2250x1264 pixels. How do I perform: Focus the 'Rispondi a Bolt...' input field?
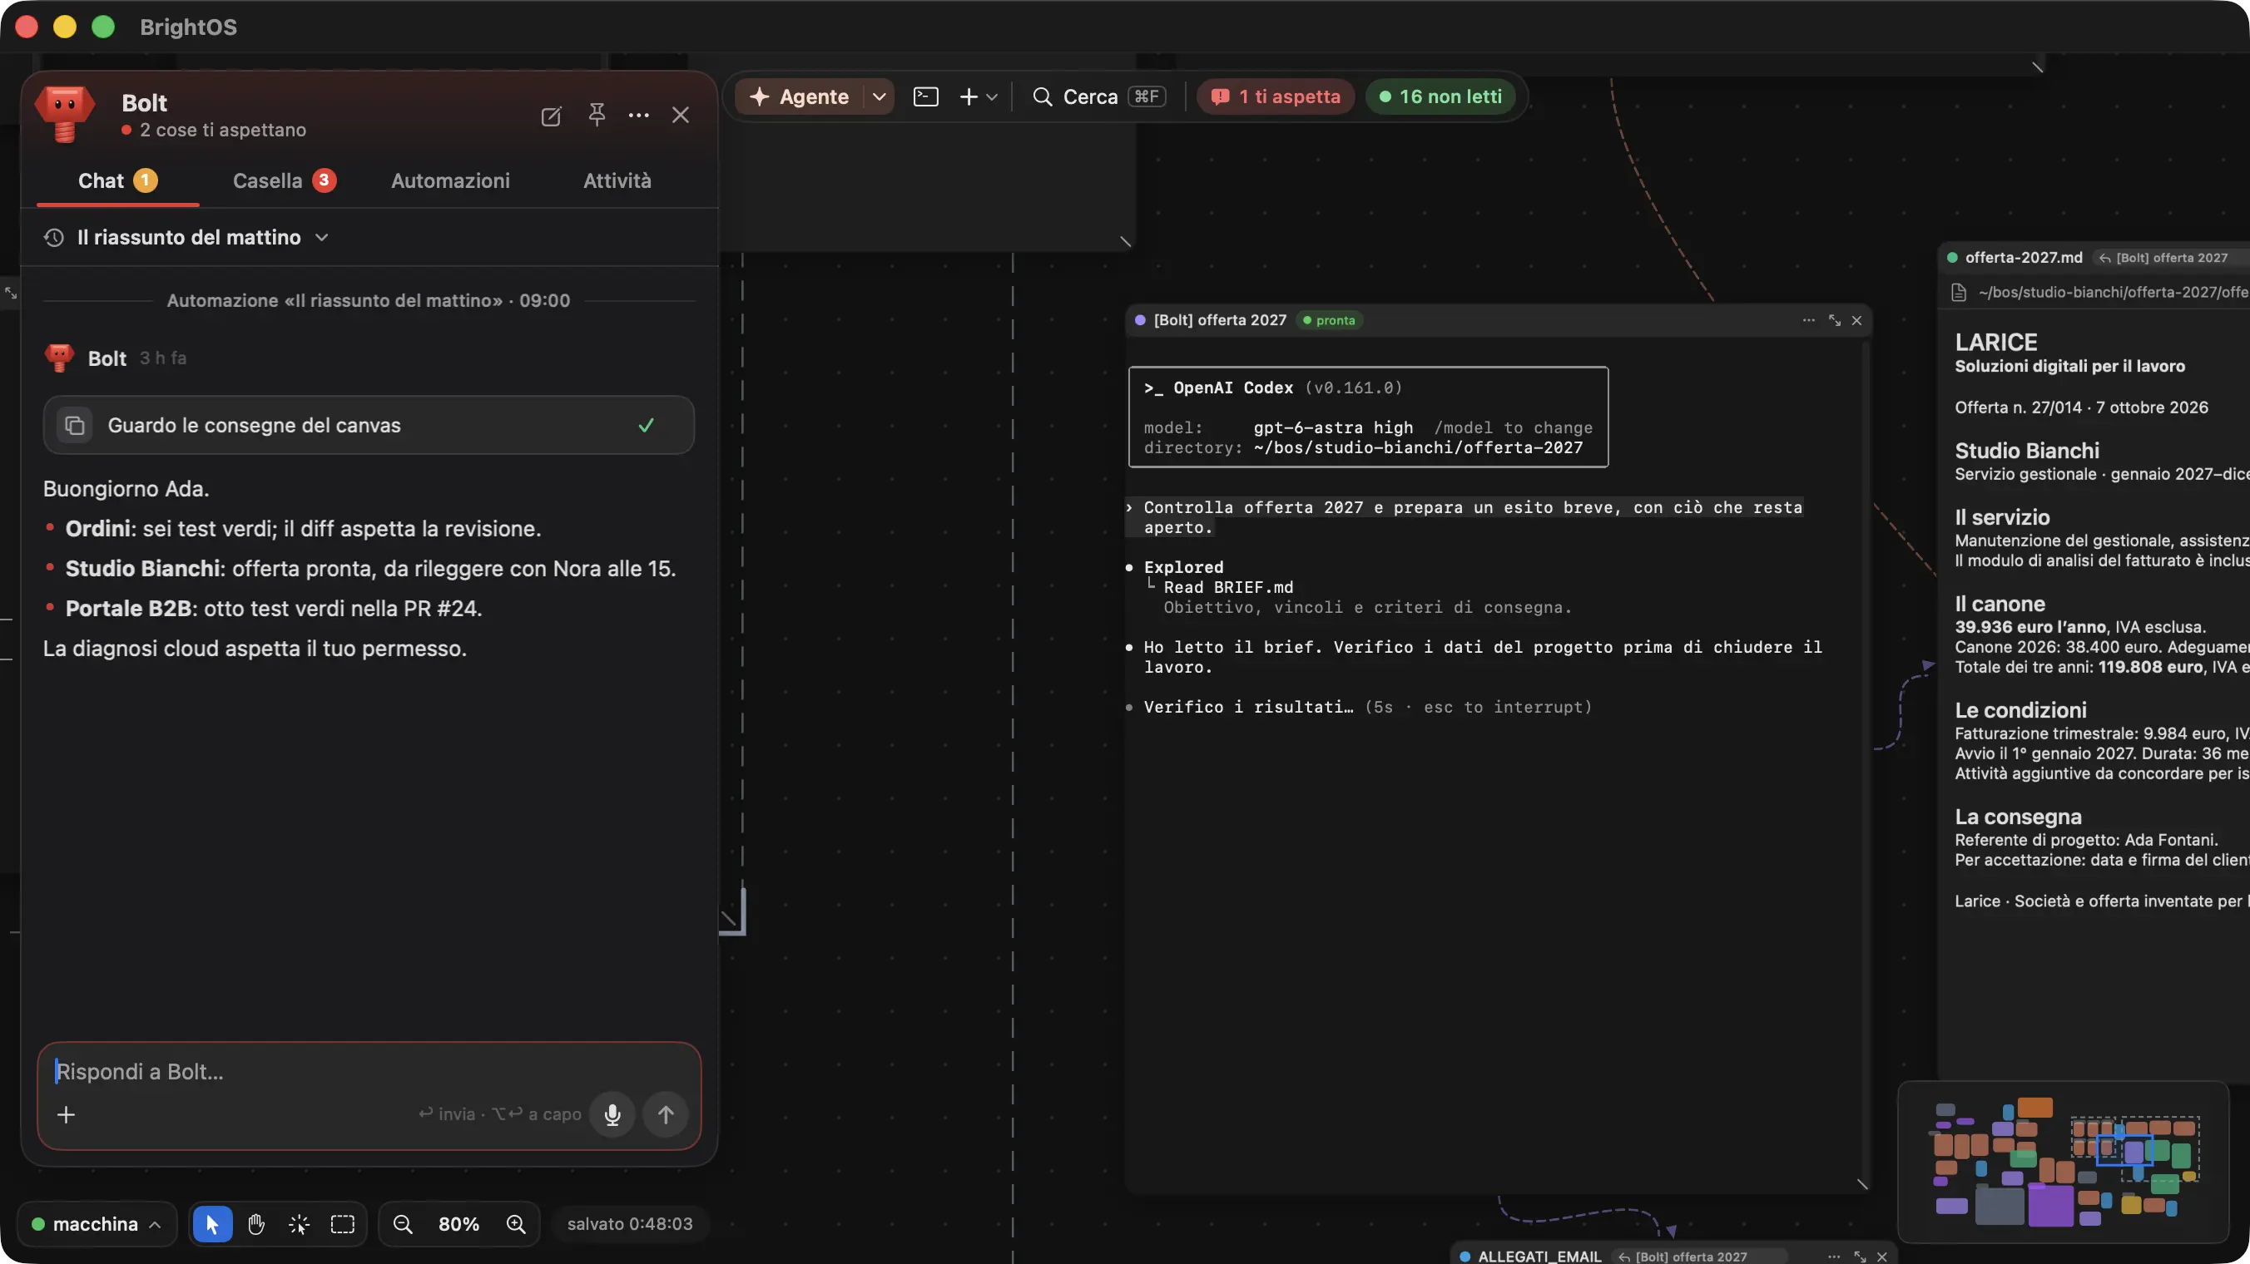pyautogui.click(x=369, y=1071)
